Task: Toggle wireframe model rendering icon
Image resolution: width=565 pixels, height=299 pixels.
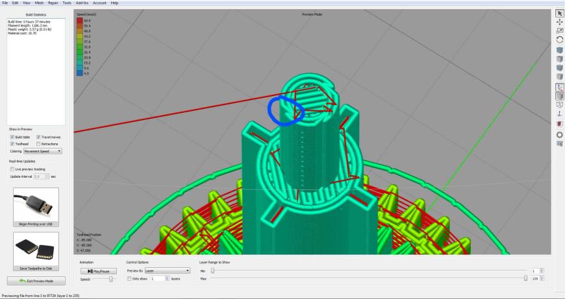Action: coord(559,104)
